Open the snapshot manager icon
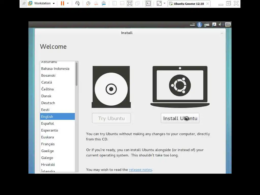The height and width of the screenshot is (195, 260). (104, 3)
